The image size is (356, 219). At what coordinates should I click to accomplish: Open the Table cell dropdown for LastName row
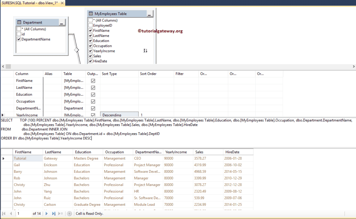pos(73,87)
